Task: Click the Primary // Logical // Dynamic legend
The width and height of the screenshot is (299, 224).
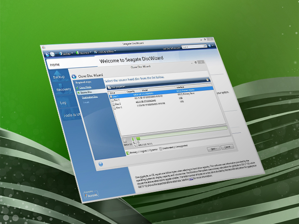Action: (142, 152)
